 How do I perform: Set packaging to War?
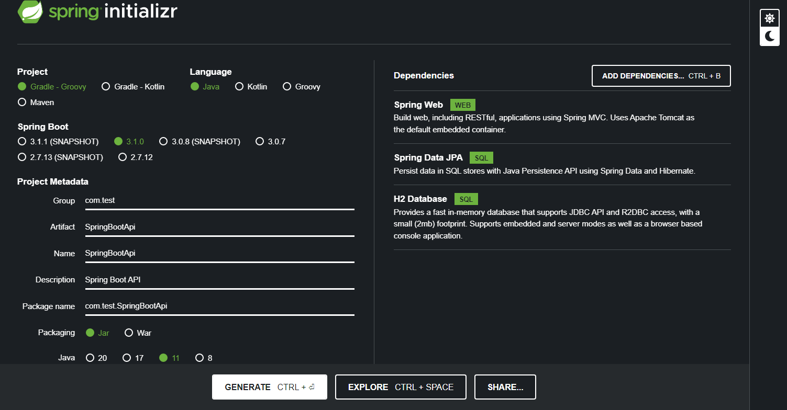click(x=138, y=333)
